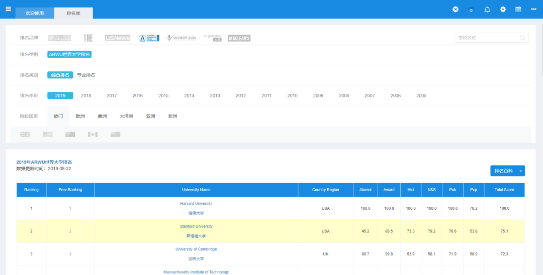Filter by the USA flag icon

point(48,134)
